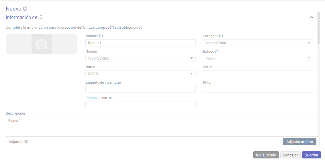Collapse the Información del CI section chevron
Viewport: 325px width, 161px height.
pyautogui.click(x=311, y=17)
